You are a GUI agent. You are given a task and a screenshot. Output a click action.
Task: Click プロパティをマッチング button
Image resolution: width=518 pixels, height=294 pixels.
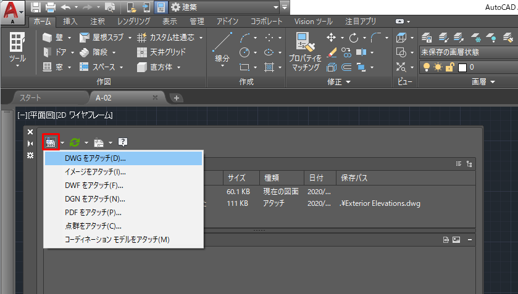tap(305, 52)
